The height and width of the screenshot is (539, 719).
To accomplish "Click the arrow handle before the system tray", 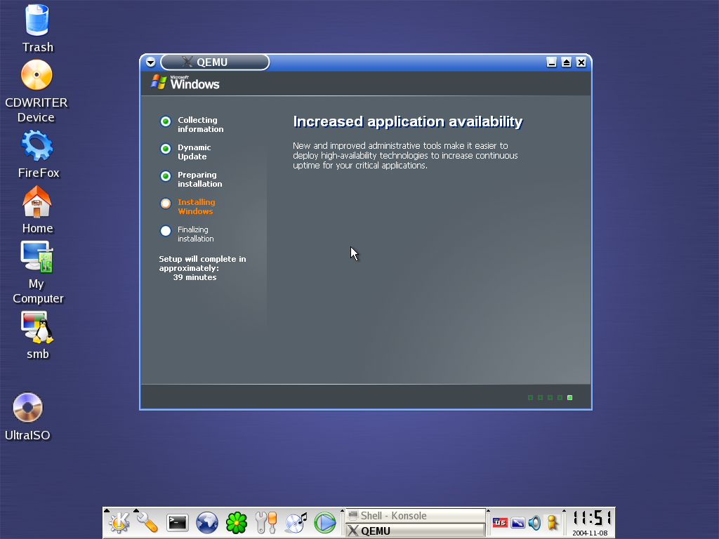I will [x=489, y=510].
